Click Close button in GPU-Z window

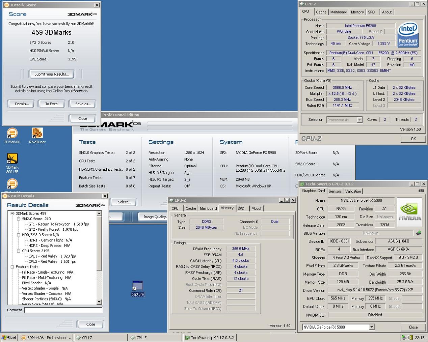[x=413, y=327]
